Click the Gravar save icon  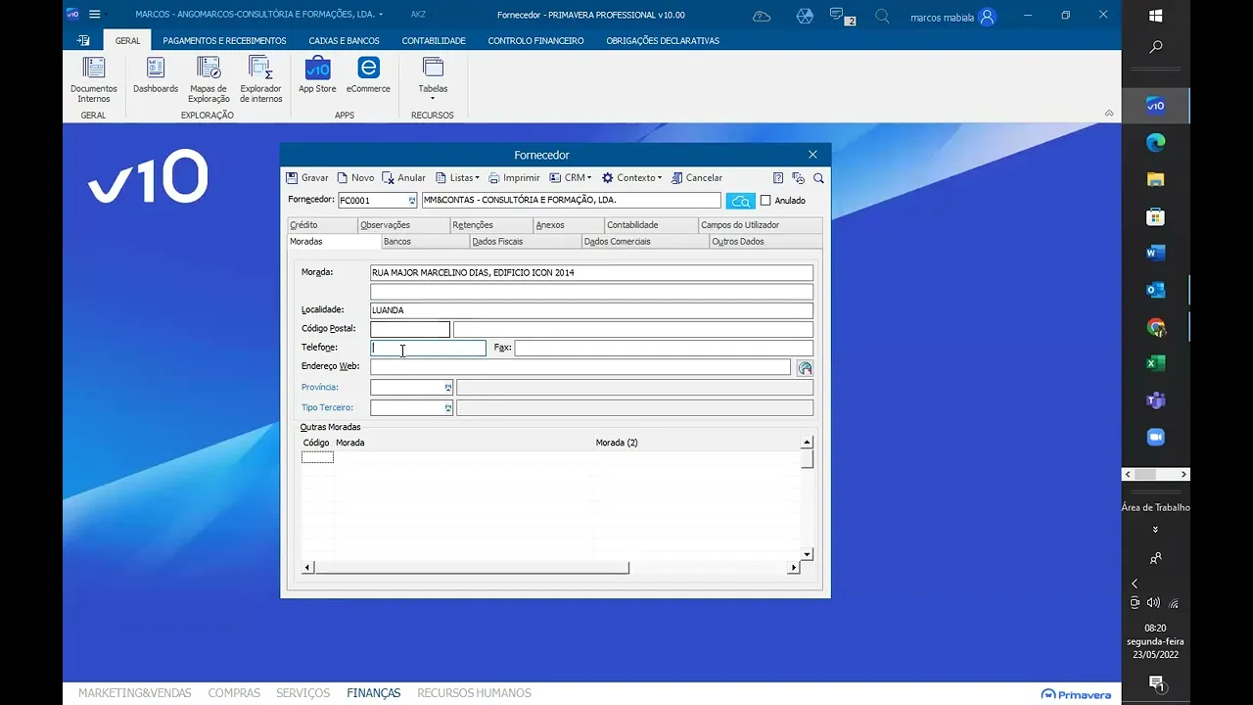pyautogui.click(x=292, y=178)
